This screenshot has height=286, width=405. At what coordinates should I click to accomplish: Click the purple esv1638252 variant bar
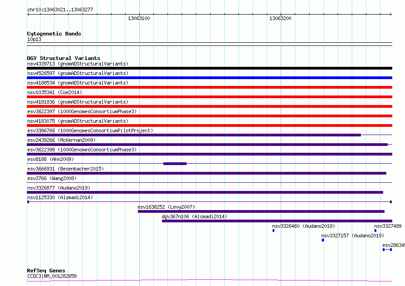click(261, 211)
